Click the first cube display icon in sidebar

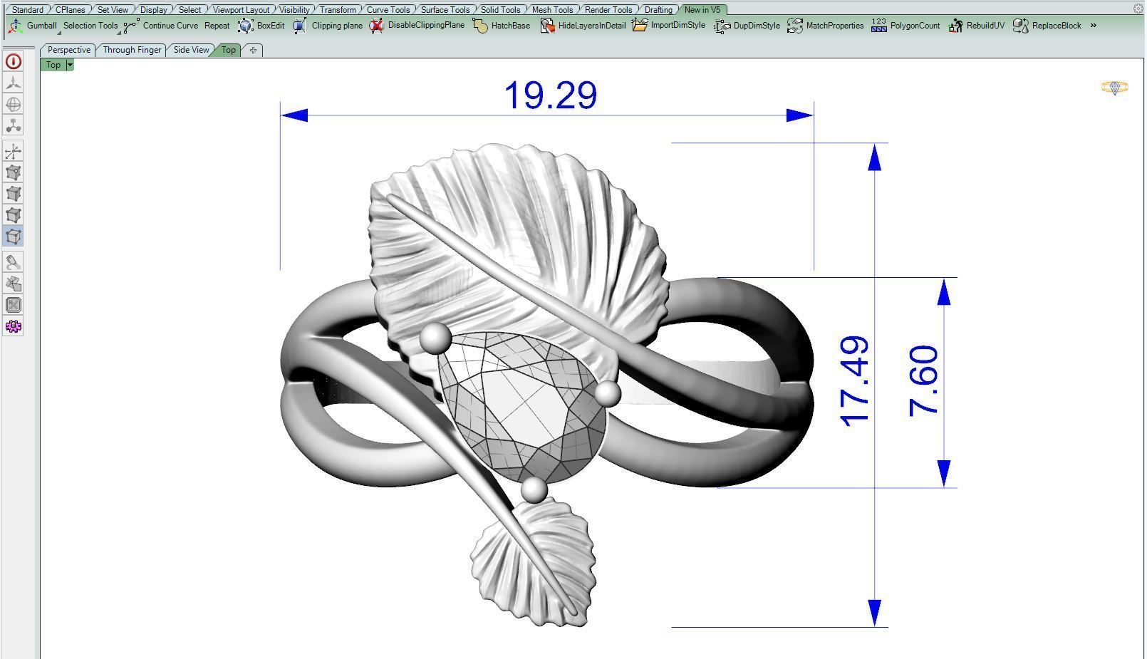(x=13, y=172)
